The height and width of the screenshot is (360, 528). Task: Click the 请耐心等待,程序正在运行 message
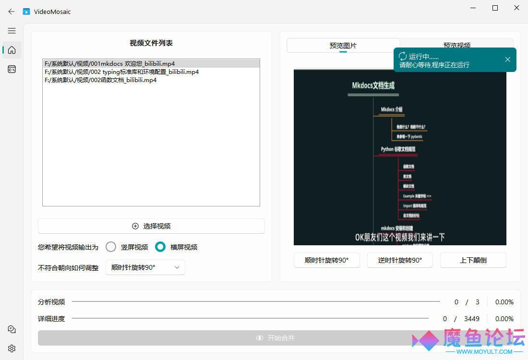pyautogui.click(x=434, y=65)
